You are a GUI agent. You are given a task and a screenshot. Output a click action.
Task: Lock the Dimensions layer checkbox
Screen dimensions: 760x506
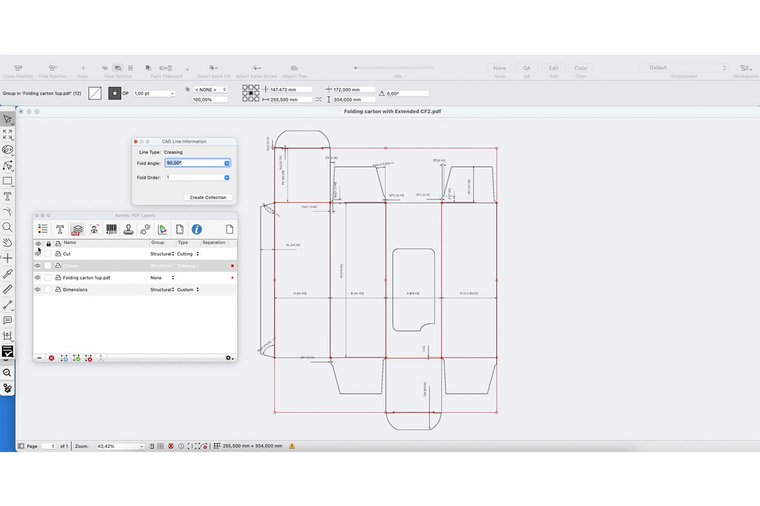(48, 290)
